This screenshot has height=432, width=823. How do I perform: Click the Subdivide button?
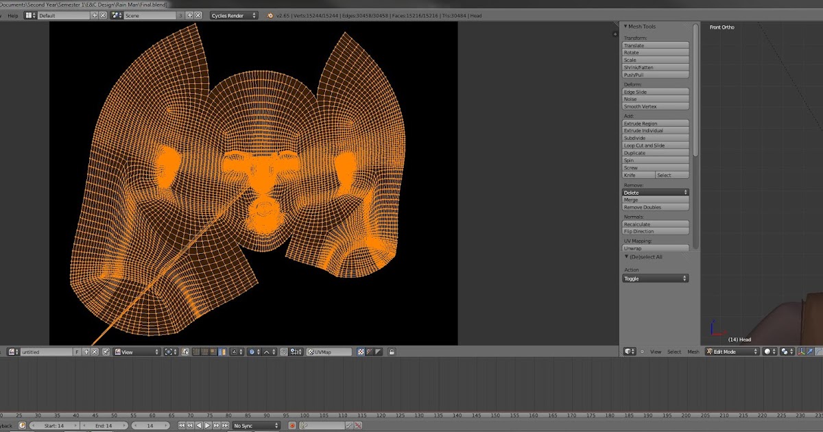[x=655, y=138]
